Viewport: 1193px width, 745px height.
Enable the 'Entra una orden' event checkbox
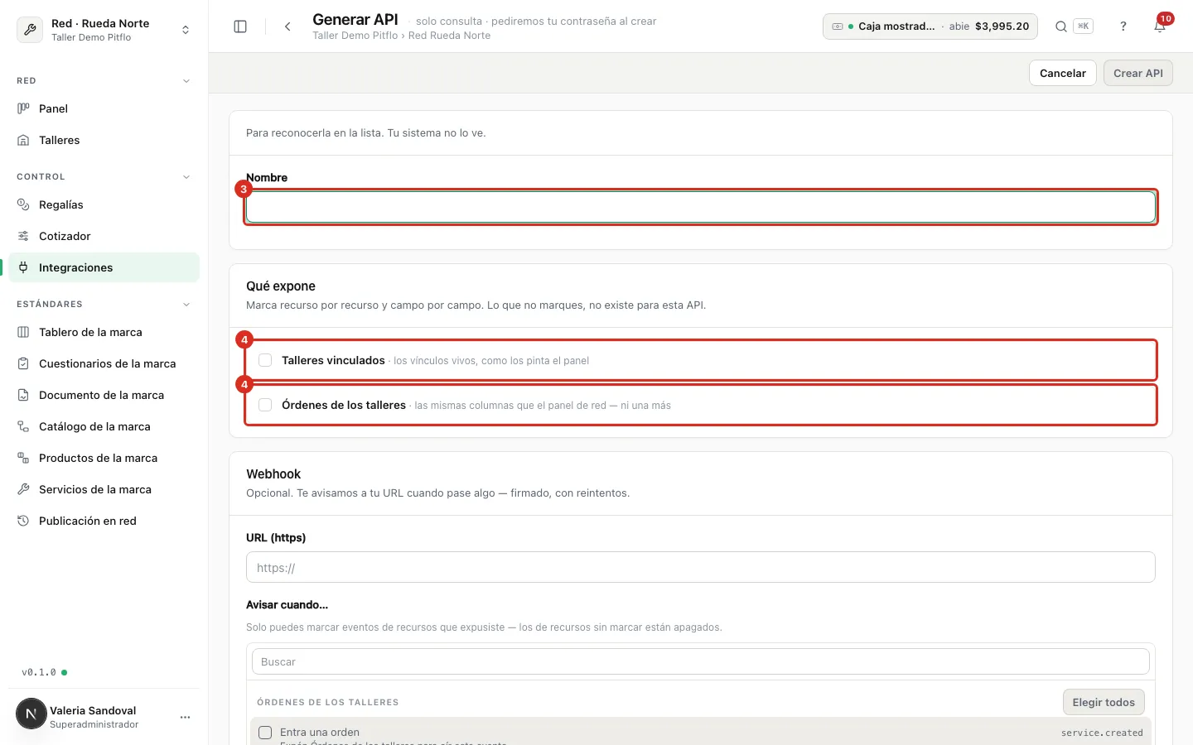coord(265,733)
